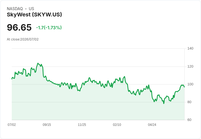The image size is (201, 139).
Task: Click the chart line's final endpoint
Action: (184, 87)
